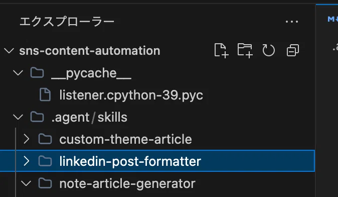Image resolution: width=338 pixels, height=197 pixels.
Task: Click the note-article-generator folder icon
Action: pyautogui.click(x=45, y=183)
